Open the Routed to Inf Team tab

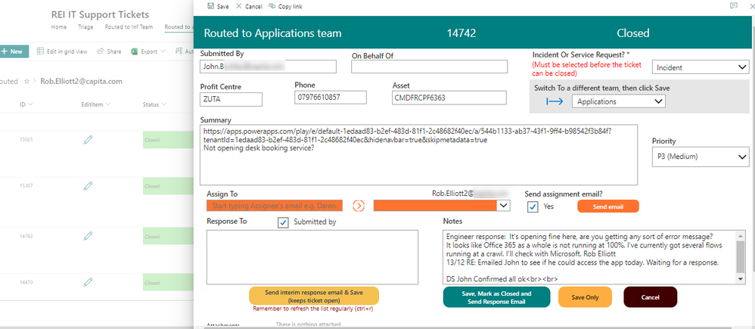point(129,27)
